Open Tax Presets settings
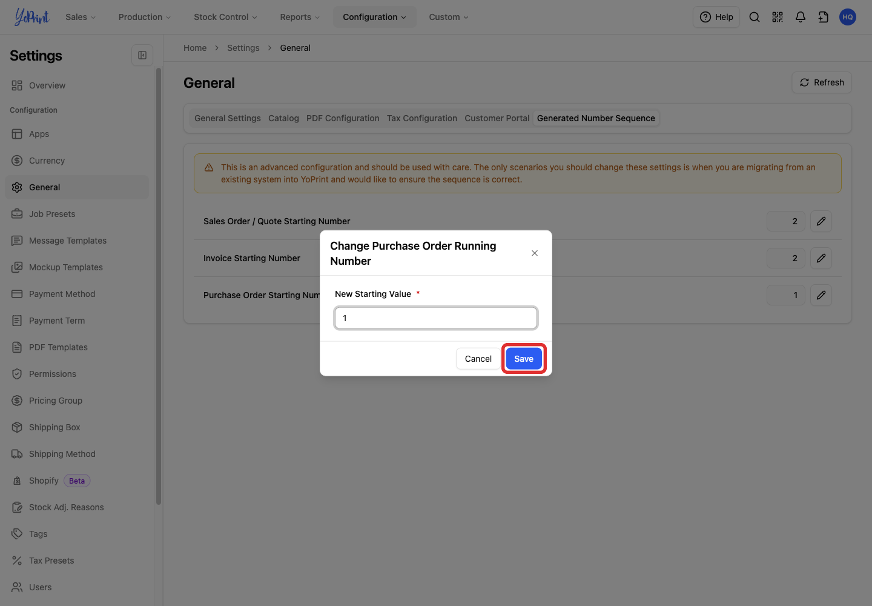This screenshot has width=872, height=606. (x=77, y=561)
